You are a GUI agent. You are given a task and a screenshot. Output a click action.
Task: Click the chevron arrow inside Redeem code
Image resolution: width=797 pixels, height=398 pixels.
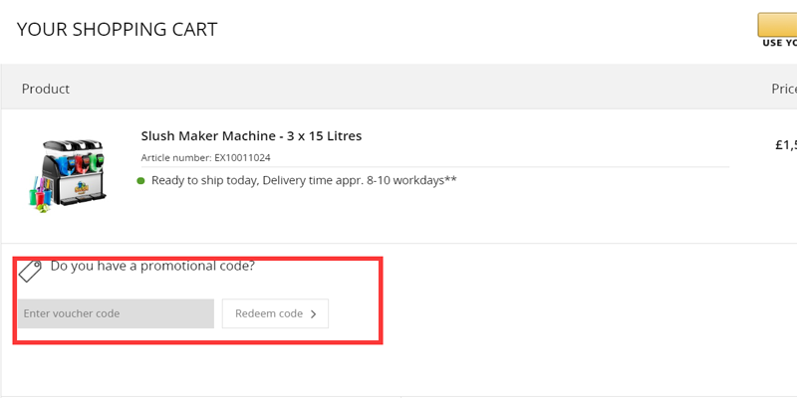tap(314, 314)
